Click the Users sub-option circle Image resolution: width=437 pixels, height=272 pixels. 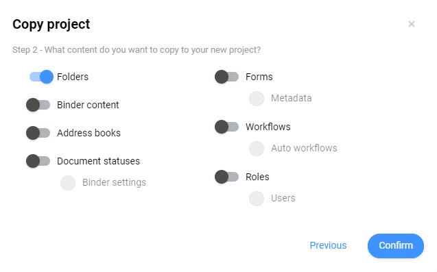257,199
